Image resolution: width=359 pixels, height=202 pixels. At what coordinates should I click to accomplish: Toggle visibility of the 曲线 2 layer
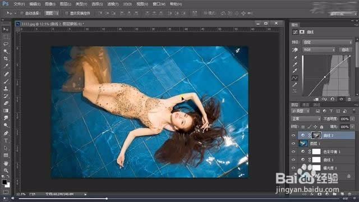[x=293, y=135]
